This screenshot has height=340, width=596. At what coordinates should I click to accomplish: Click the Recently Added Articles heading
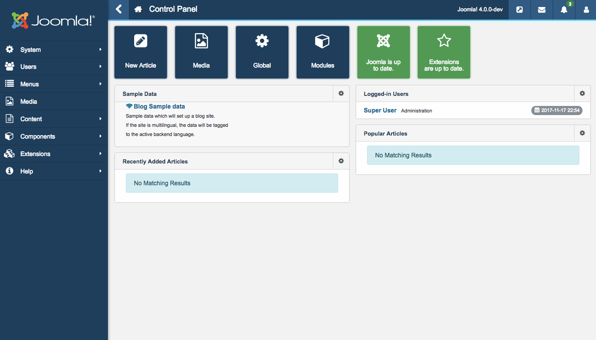click(x=155, y=161)
